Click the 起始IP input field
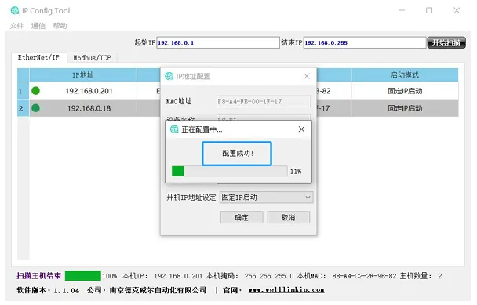Image resolution: width=477 pixels, height=305 pixels. (218, 42)
